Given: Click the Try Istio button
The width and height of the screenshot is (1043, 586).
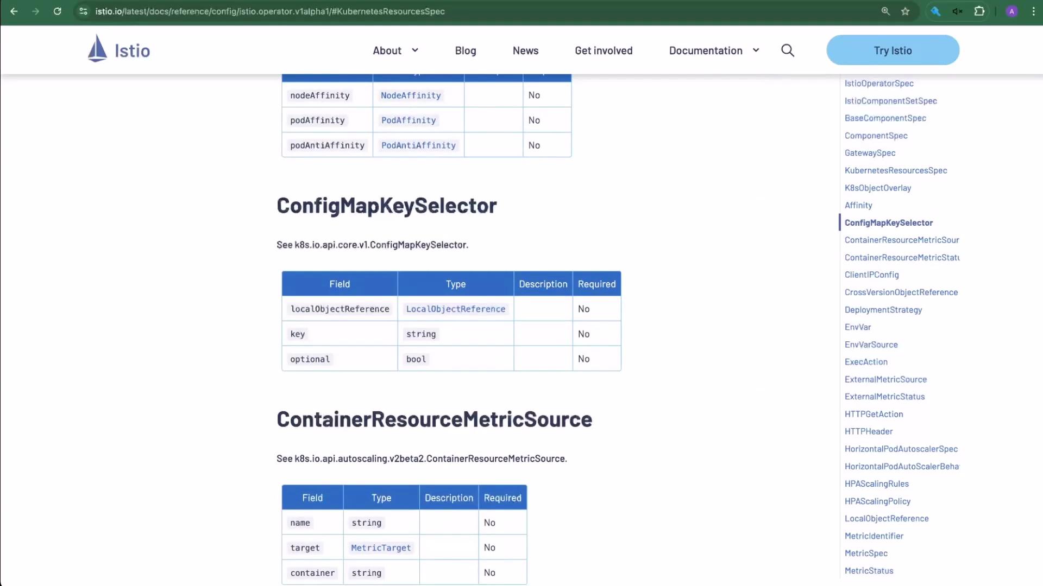Looking at the screenshot, I should (893, 50).
